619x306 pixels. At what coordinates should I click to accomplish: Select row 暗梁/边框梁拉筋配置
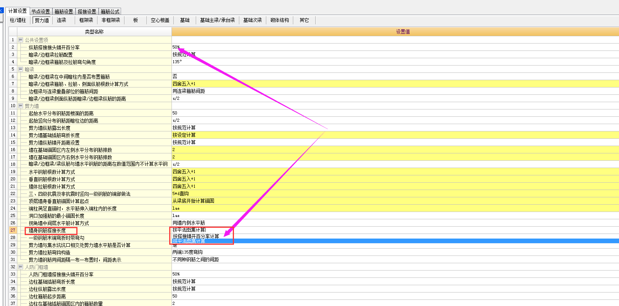tap(94, 55)
